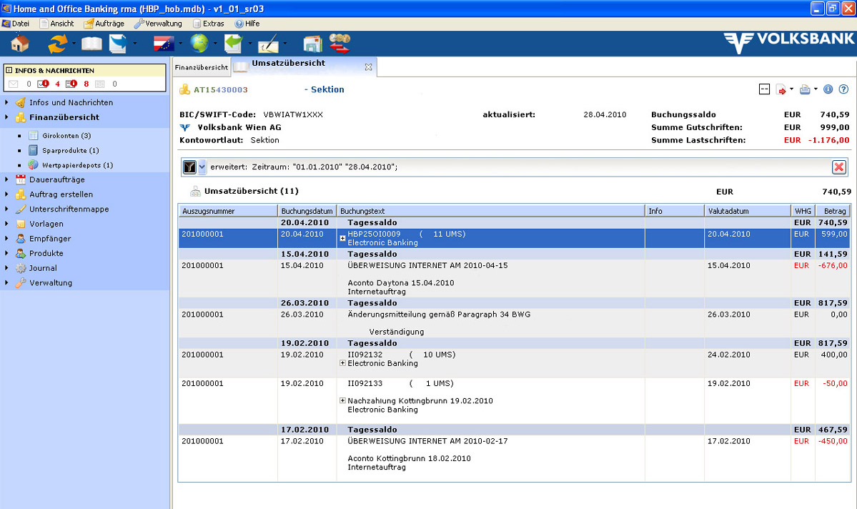Viewport: 857px width, 509px height.
Task: Click the print icon above the balance summary
Action: tap(804, 89)
